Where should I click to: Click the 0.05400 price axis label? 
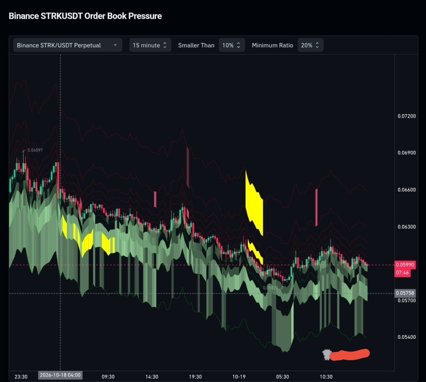pos(406,337)
